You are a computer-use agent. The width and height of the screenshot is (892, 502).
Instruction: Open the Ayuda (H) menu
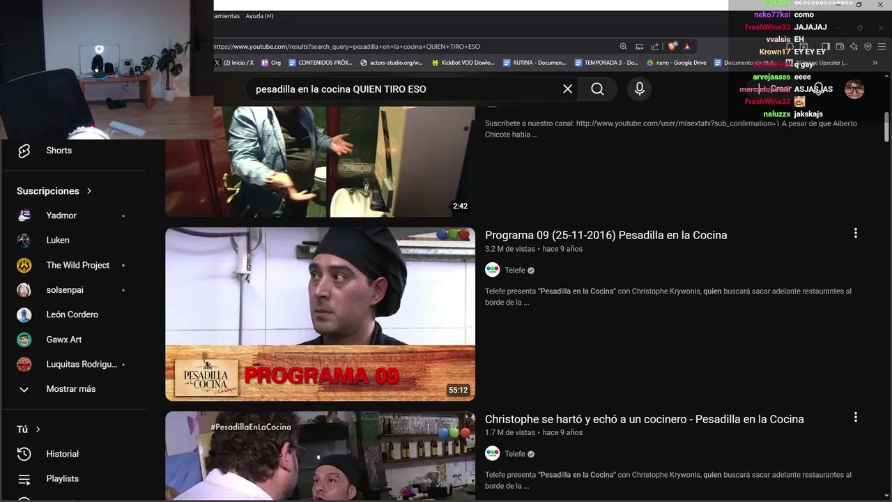click(259, 16)
